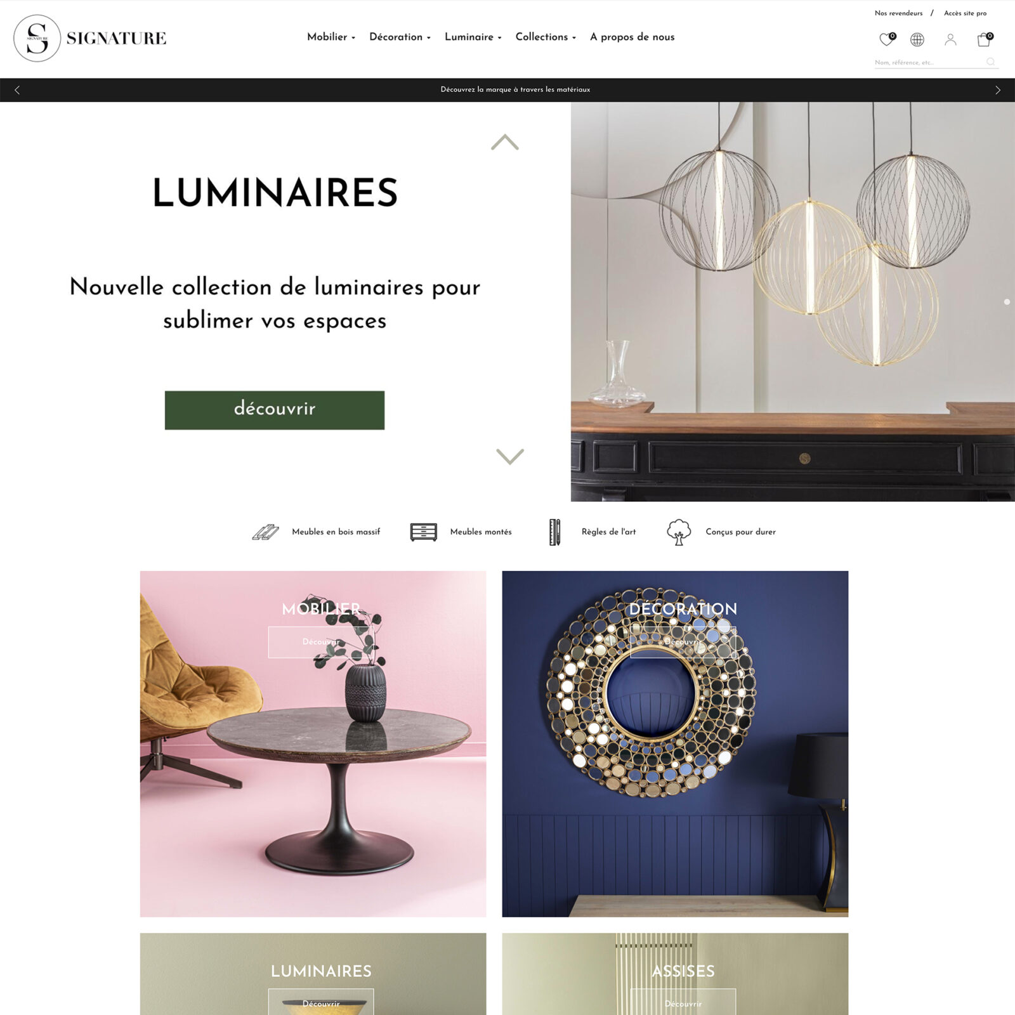Go to previous slide with up chevron
The width and height of the screenshot is (1015, 1015).
505,142
